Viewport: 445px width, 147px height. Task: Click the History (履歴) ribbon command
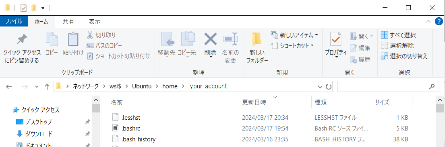pyautogui.click(x=360, y=59)
